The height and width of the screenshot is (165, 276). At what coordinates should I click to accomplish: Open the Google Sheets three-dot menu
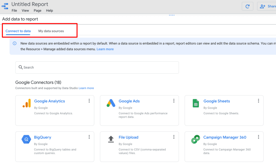coord(258,101)
